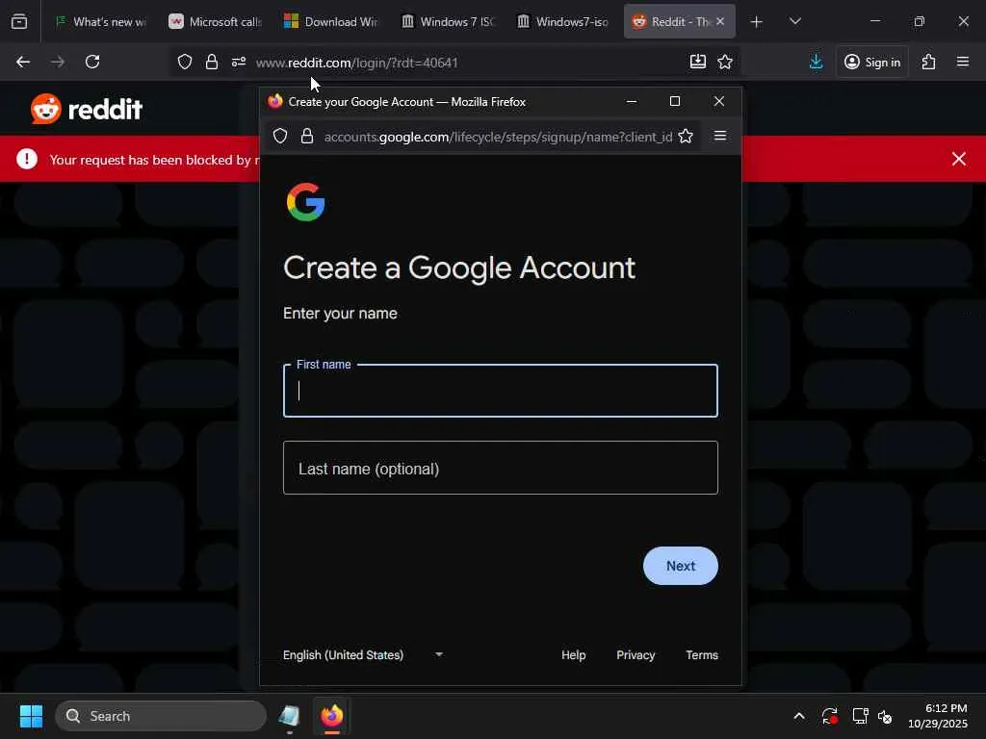Click the Next button
The width and height of the screenshot is (986, 739).
681,566
